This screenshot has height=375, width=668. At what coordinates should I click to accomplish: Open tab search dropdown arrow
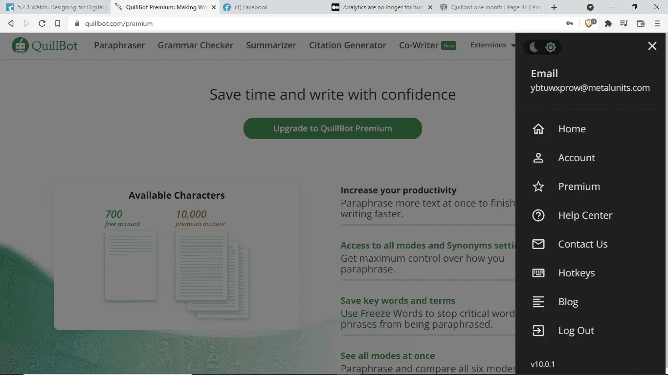590,7
